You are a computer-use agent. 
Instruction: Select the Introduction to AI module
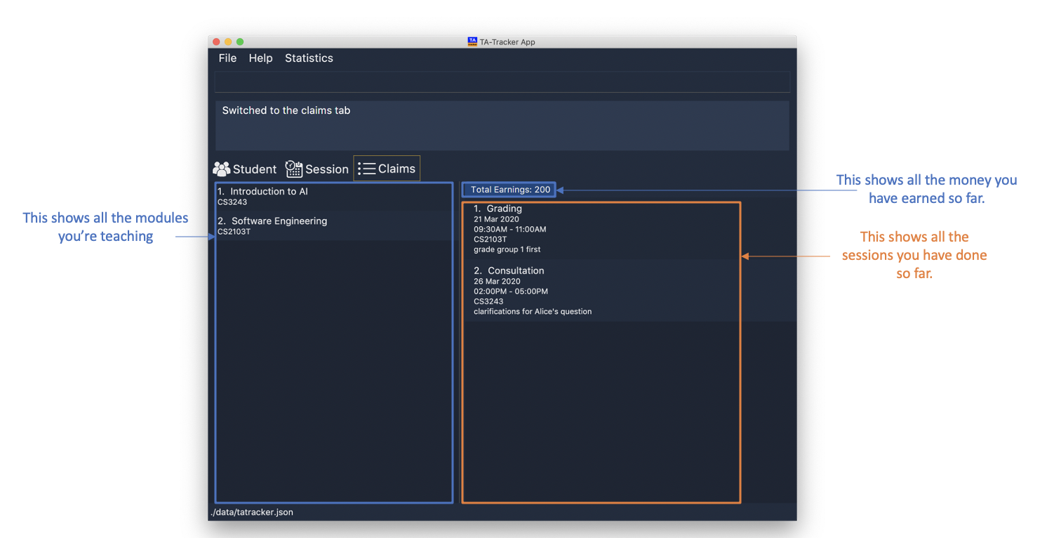pos(333,196)
